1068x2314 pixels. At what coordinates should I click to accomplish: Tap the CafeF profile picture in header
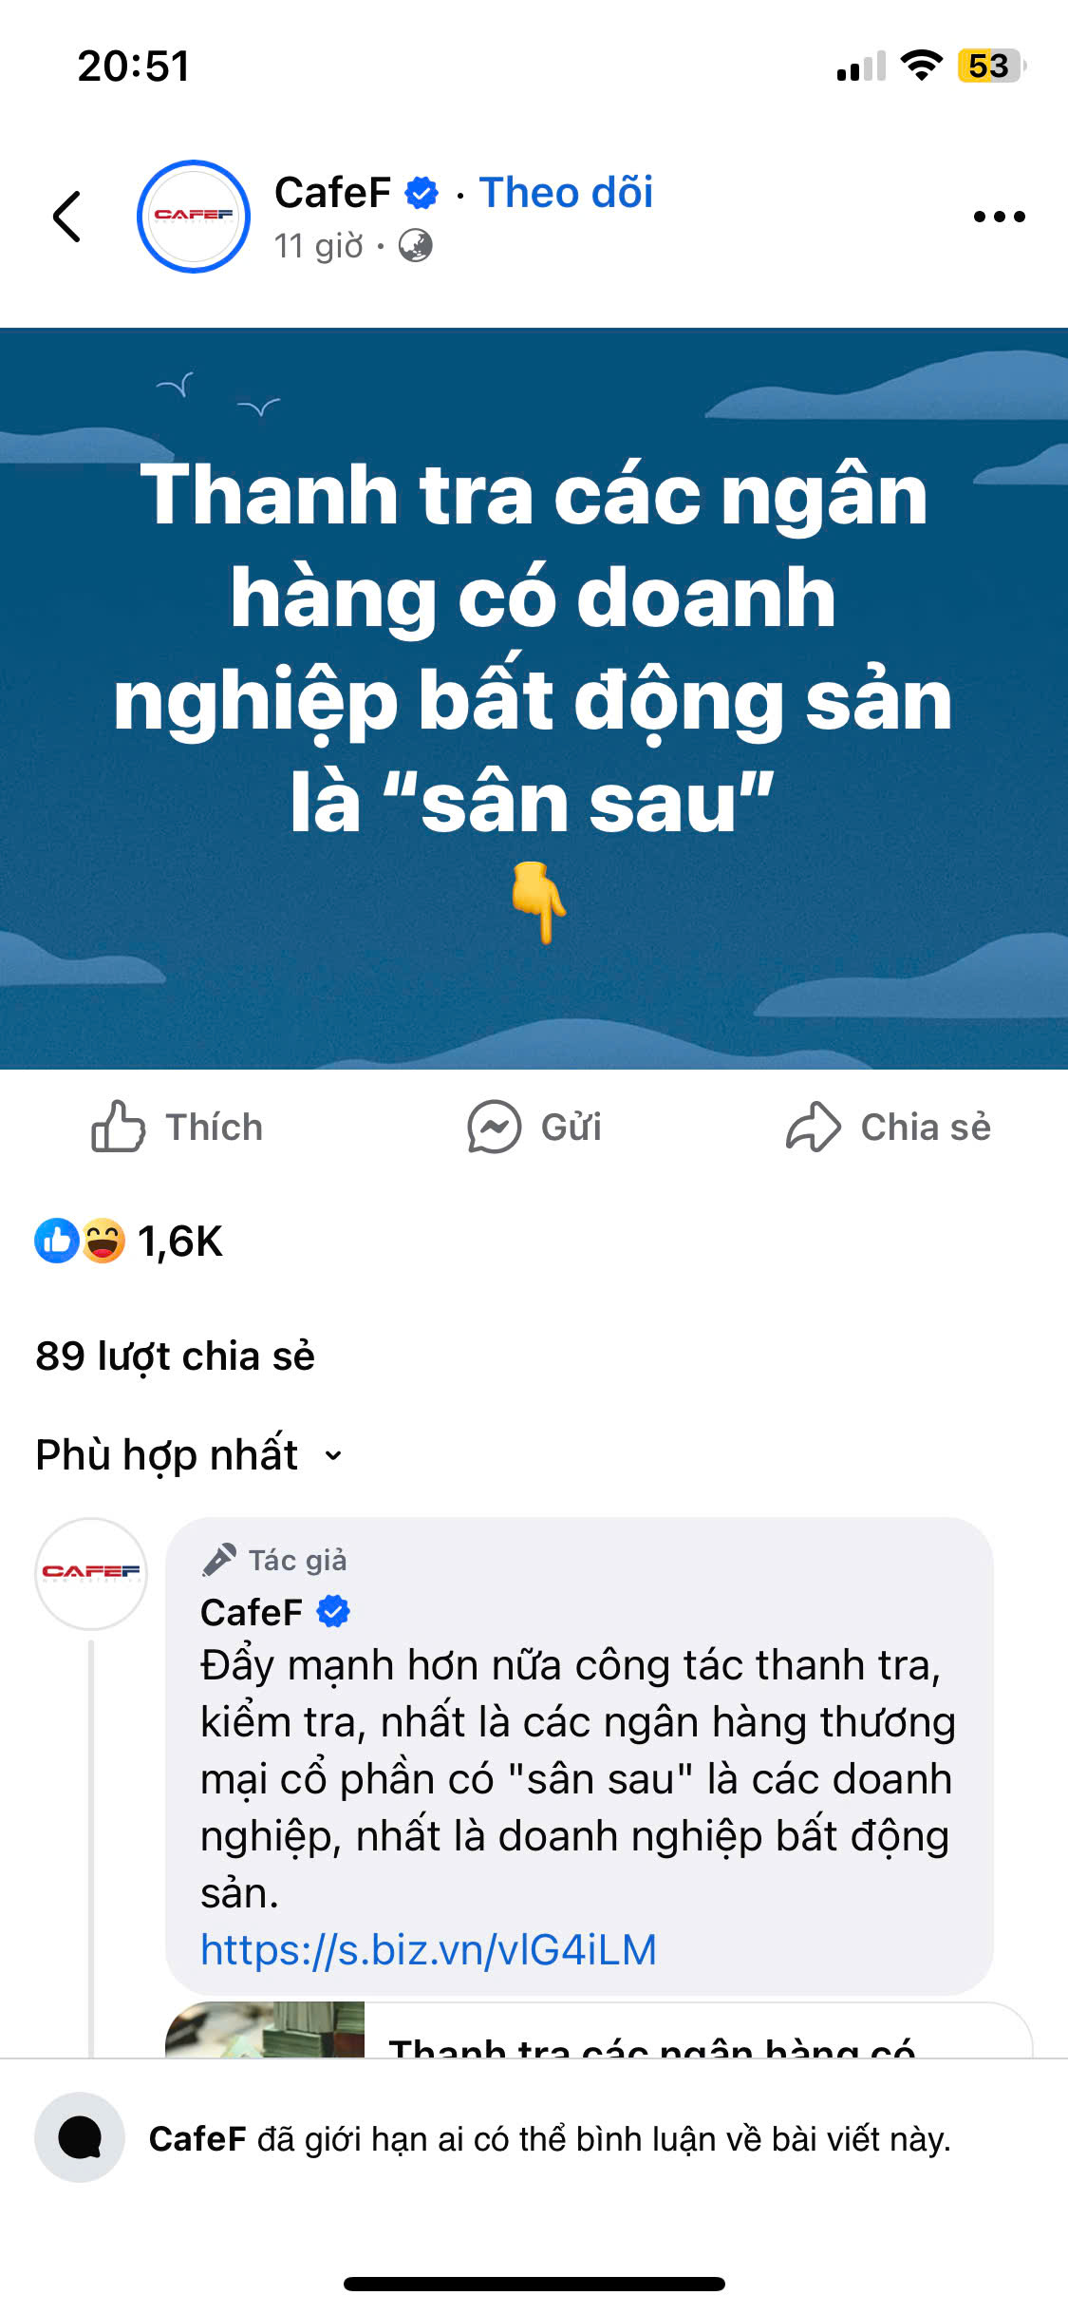(194, 216)
